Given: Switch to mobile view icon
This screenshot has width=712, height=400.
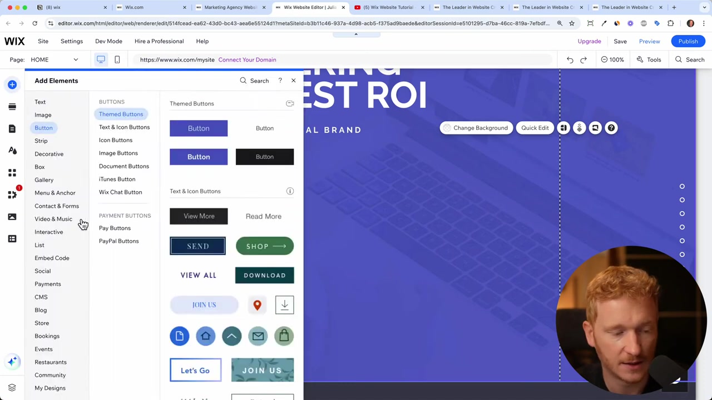Looking at the screenshot, I should (117, 59).
